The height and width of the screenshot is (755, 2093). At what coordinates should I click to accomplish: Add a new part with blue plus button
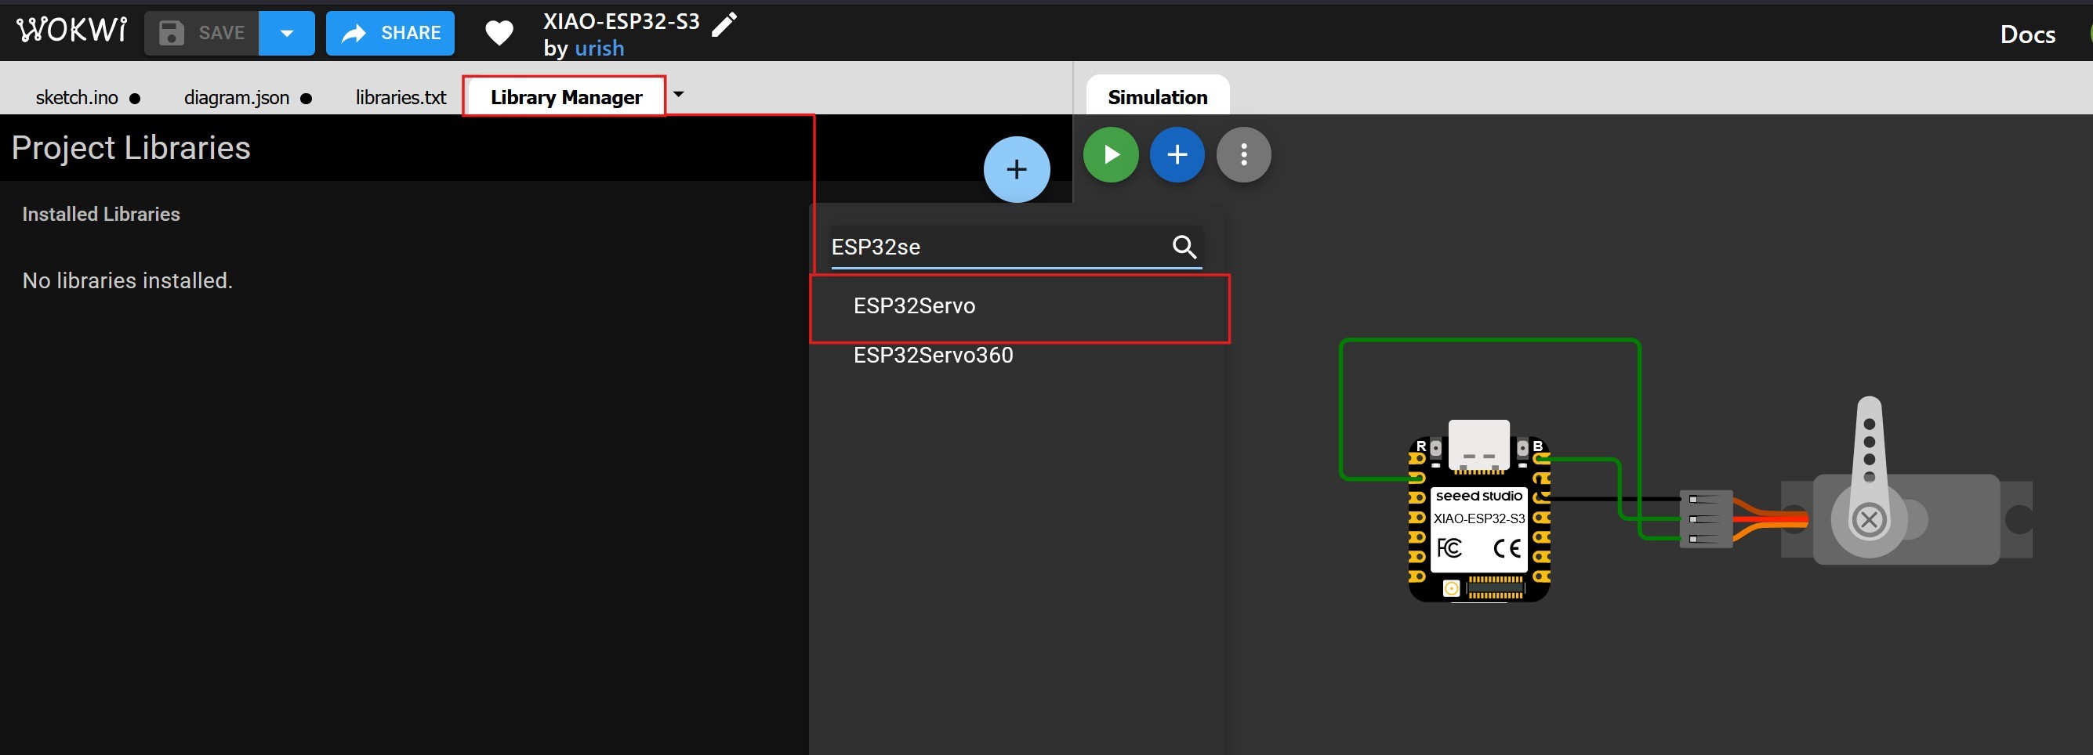pyautogui.click(x=1177, y=155)
